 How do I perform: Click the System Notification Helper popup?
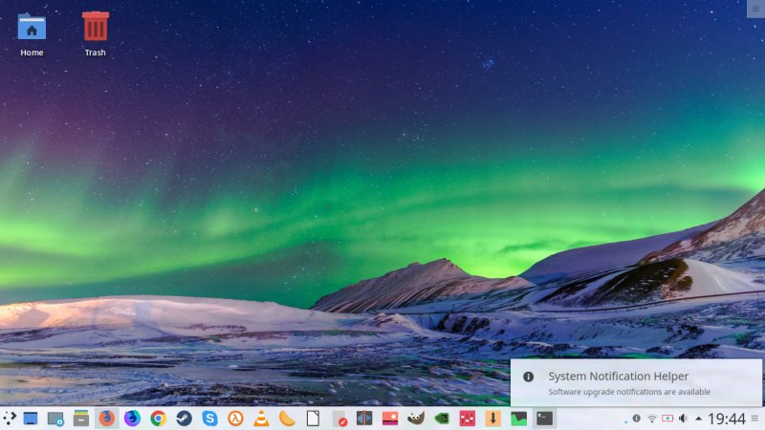[636, 383]
